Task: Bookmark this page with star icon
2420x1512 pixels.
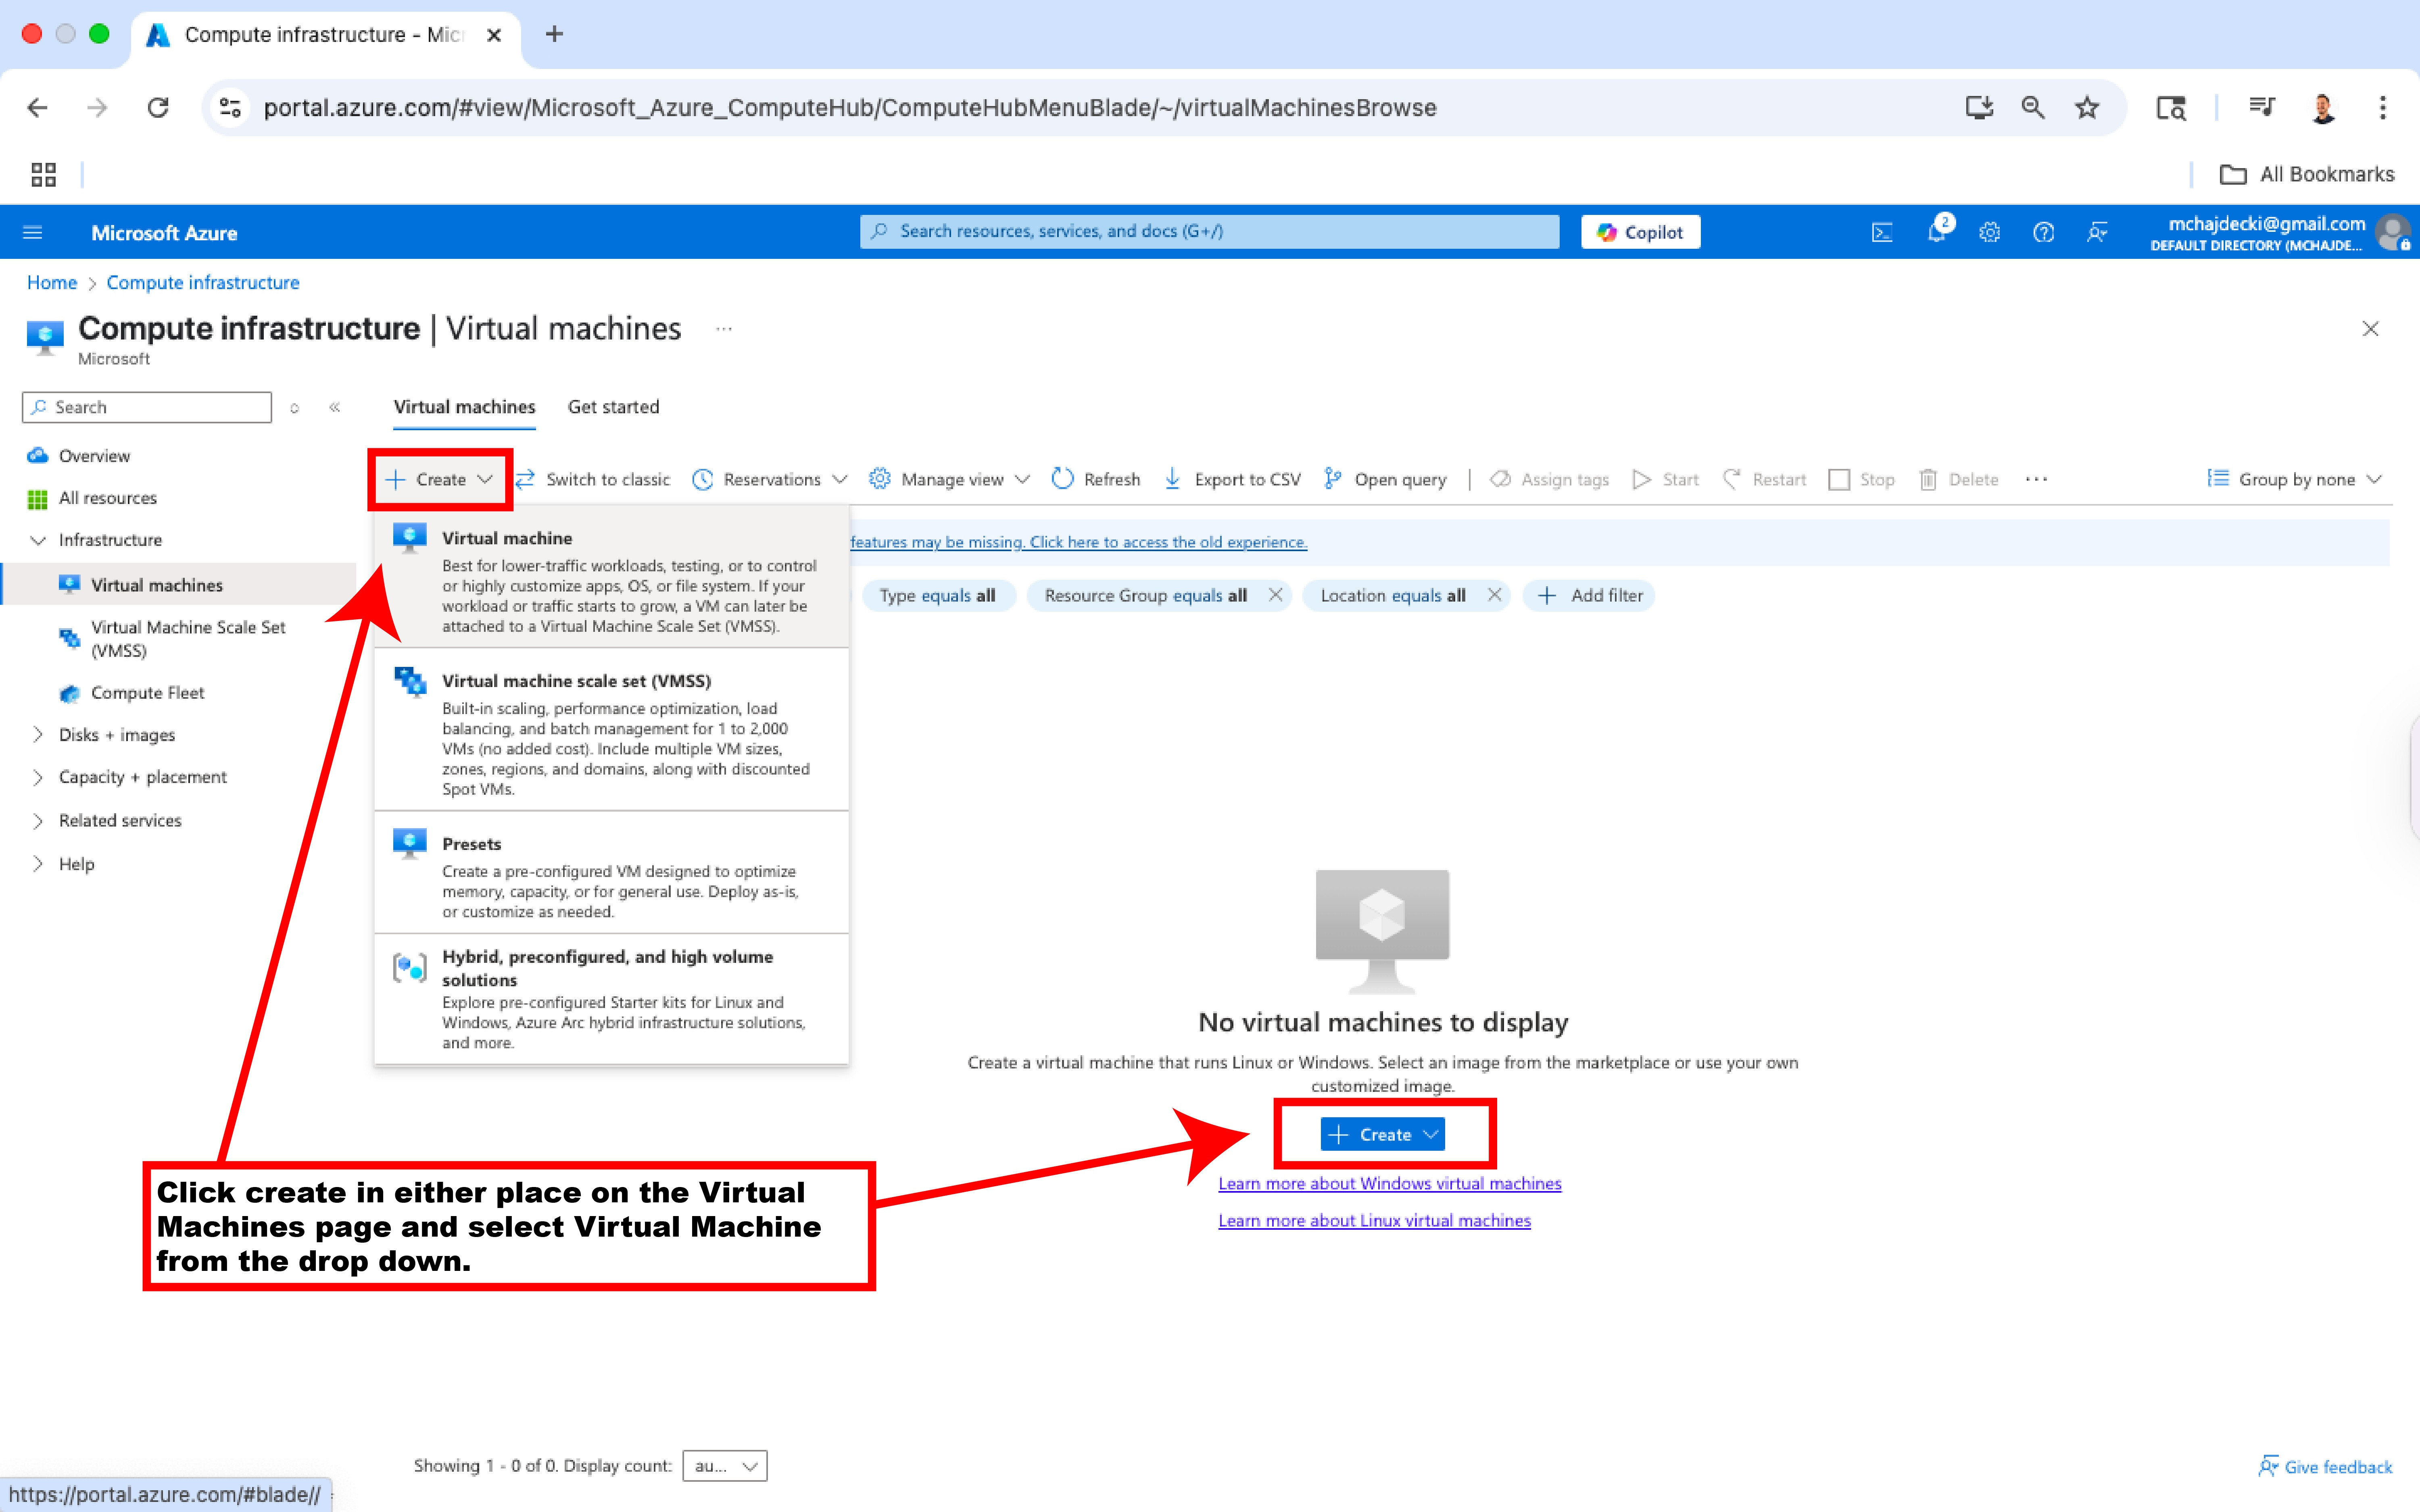Action: click(x=2086, y=108)
